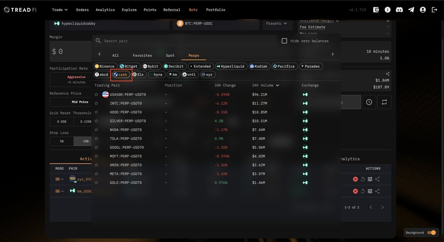Switch to the Favorites tab
444x242 pixels.
click(142, 56)
